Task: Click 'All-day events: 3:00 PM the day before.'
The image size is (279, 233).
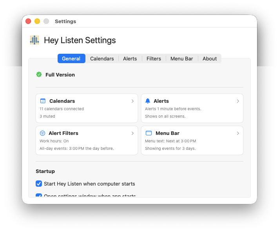Action: click(77, 149)
